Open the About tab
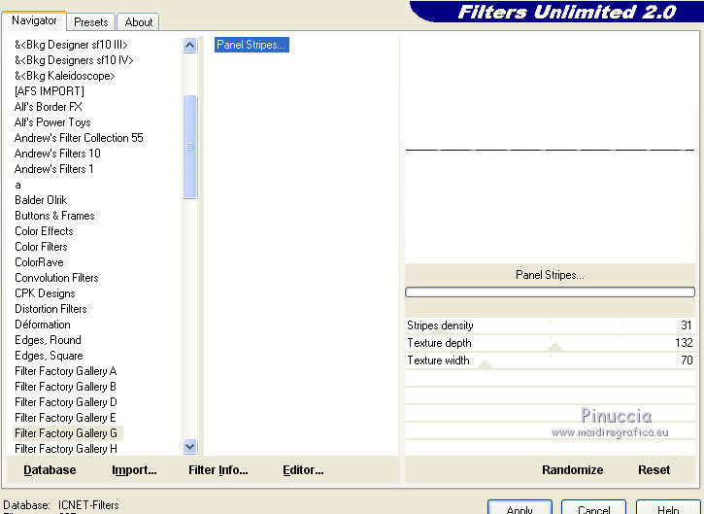 coord(139,22)
